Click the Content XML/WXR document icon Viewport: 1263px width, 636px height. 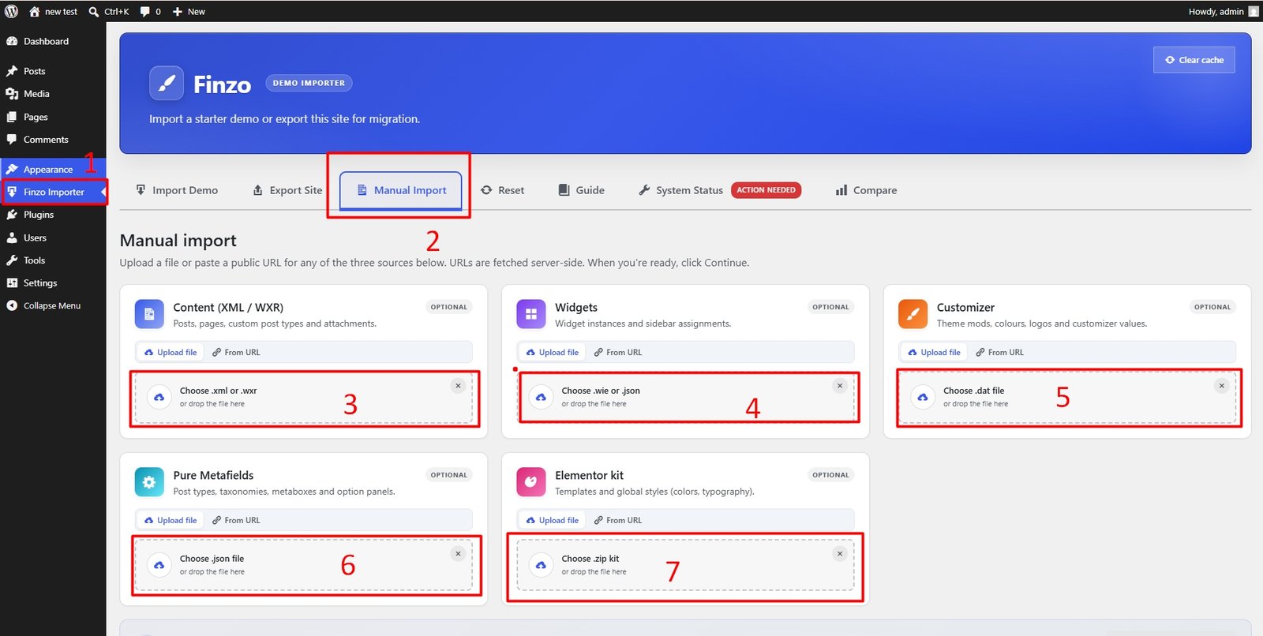(x=149, y=314)
